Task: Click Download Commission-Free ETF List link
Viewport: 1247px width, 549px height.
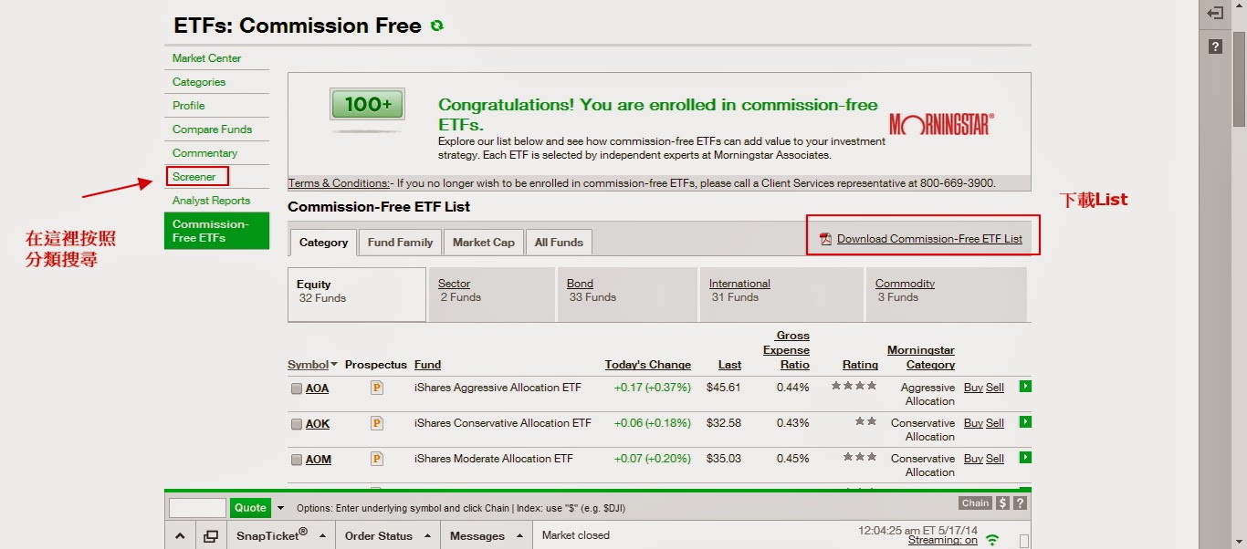Action: tap(929, 239)
